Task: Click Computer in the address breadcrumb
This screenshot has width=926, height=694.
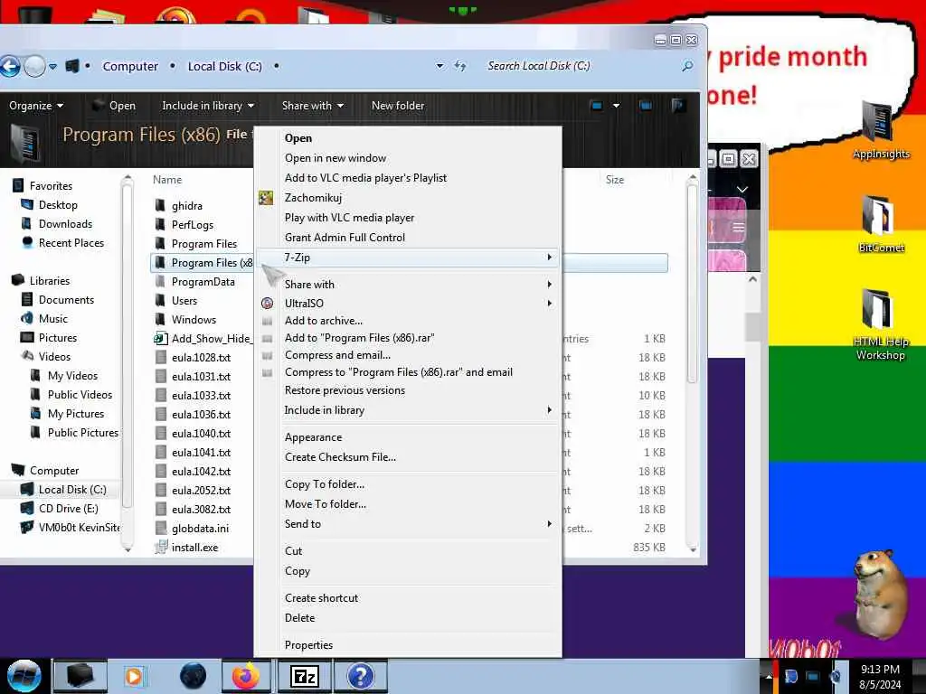Action: 130,66
